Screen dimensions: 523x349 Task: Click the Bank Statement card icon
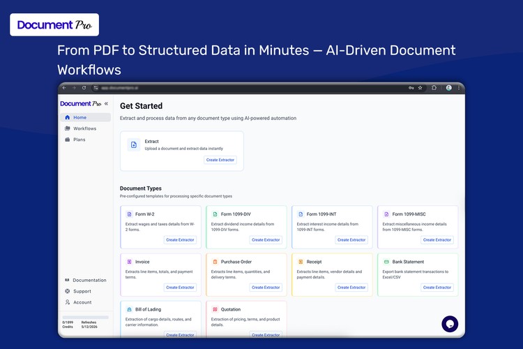pyautogui.click(x=386, y=262)
